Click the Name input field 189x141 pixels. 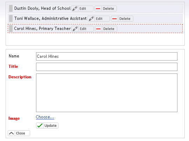[107, 56]
